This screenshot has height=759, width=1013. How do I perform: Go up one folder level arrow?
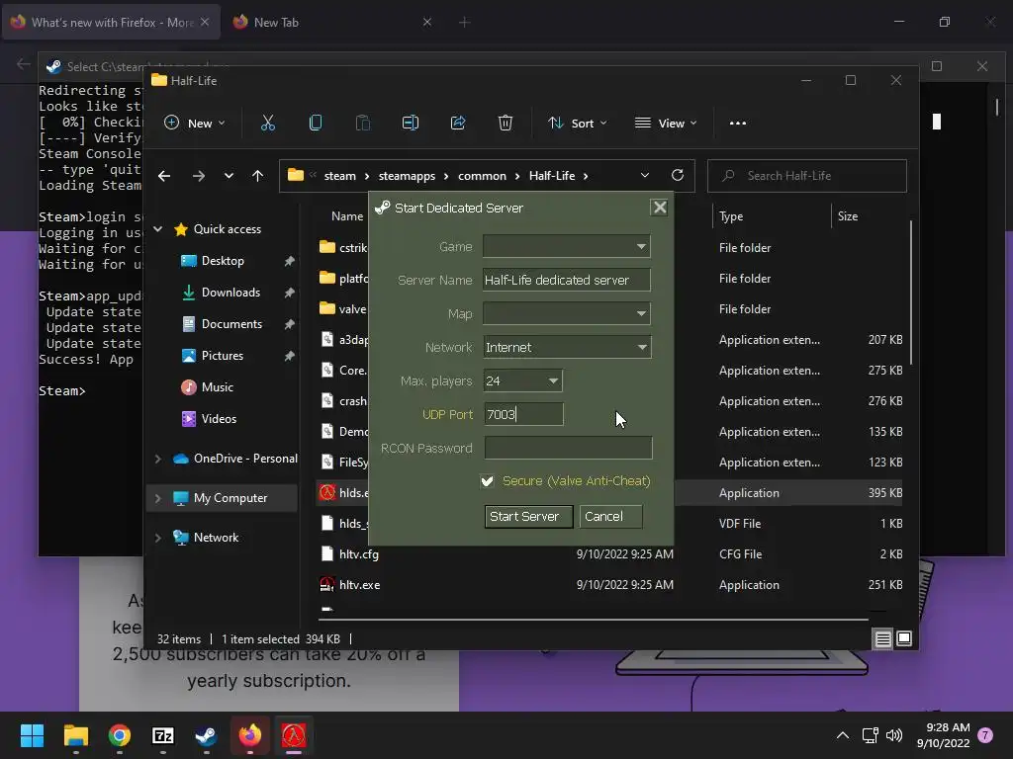coord(258,176)
